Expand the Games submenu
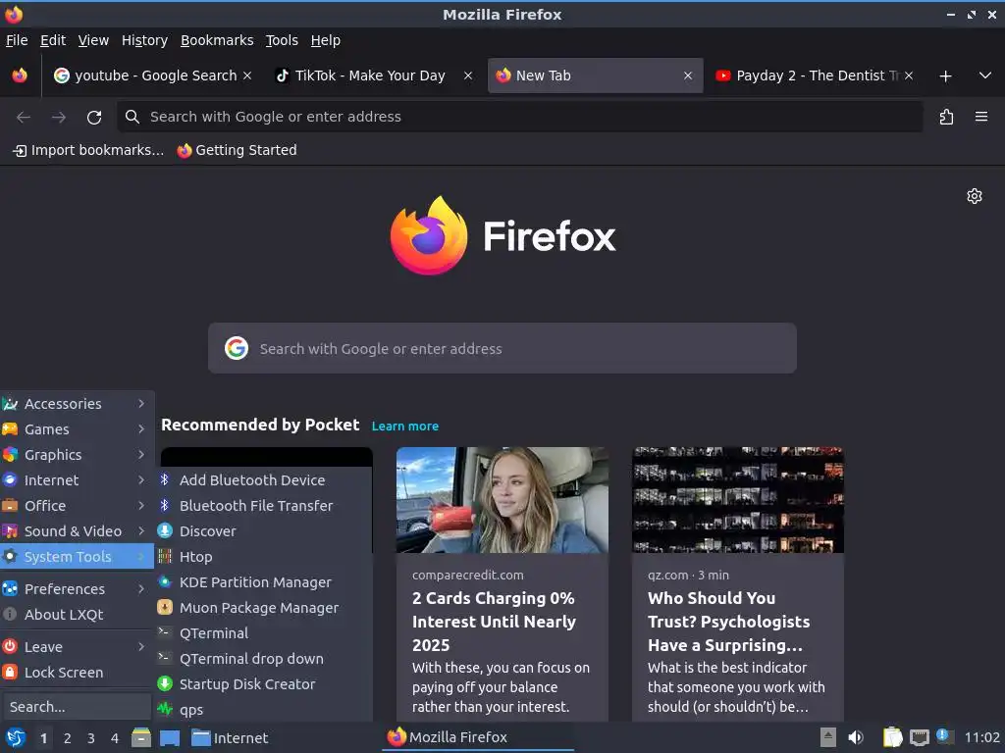Screen dimensions: 1005x753 point(77,429)
